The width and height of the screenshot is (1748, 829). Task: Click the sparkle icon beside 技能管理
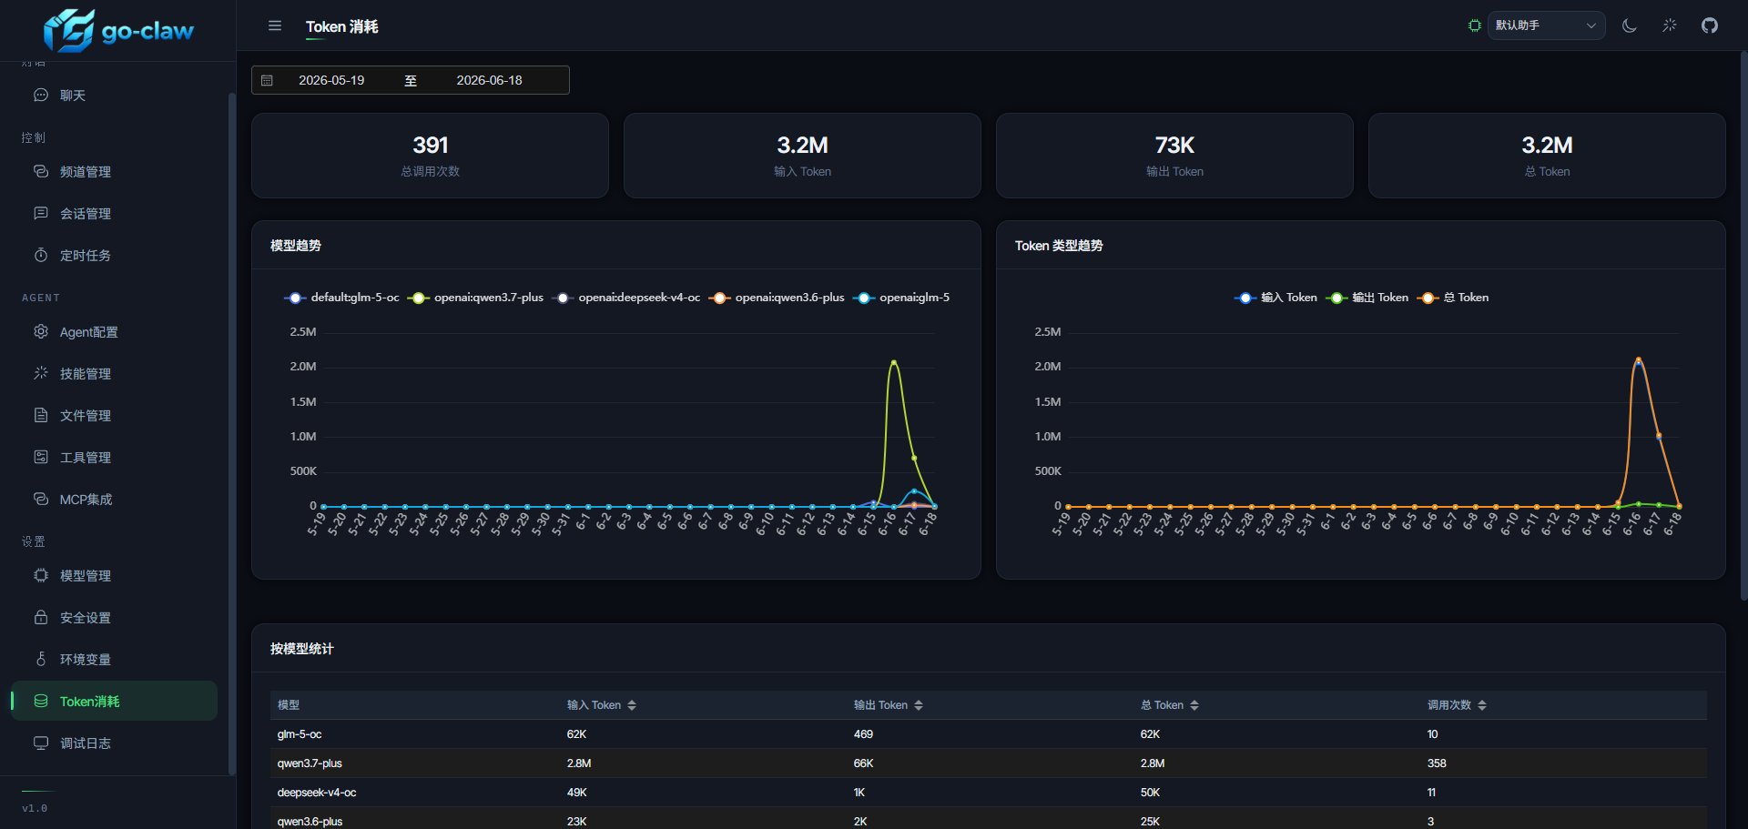pos(41,373)
